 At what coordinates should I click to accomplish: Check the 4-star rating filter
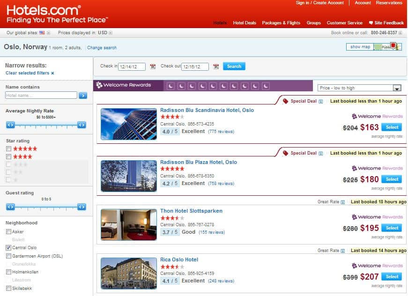pyautogui.click(x=8, y=156)
